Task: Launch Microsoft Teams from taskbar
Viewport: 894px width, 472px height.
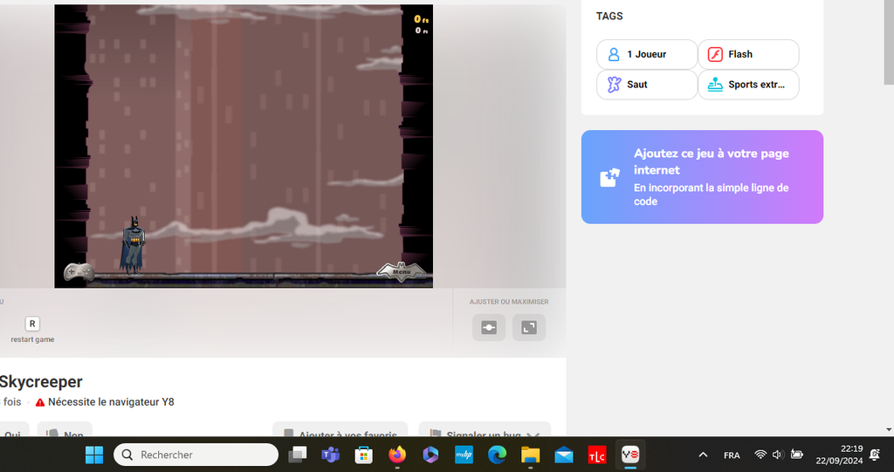Action: [330, 455]
